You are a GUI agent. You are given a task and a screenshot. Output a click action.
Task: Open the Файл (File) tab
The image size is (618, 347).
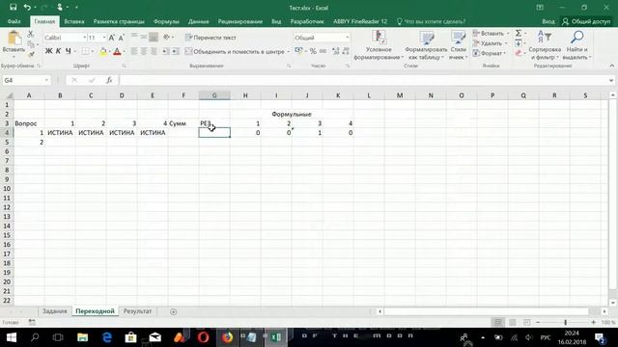[x=14, y=21]
